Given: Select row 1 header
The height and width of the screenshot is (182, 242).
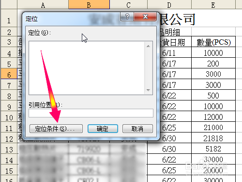Looking at the screenshot, I should (9, 18).
